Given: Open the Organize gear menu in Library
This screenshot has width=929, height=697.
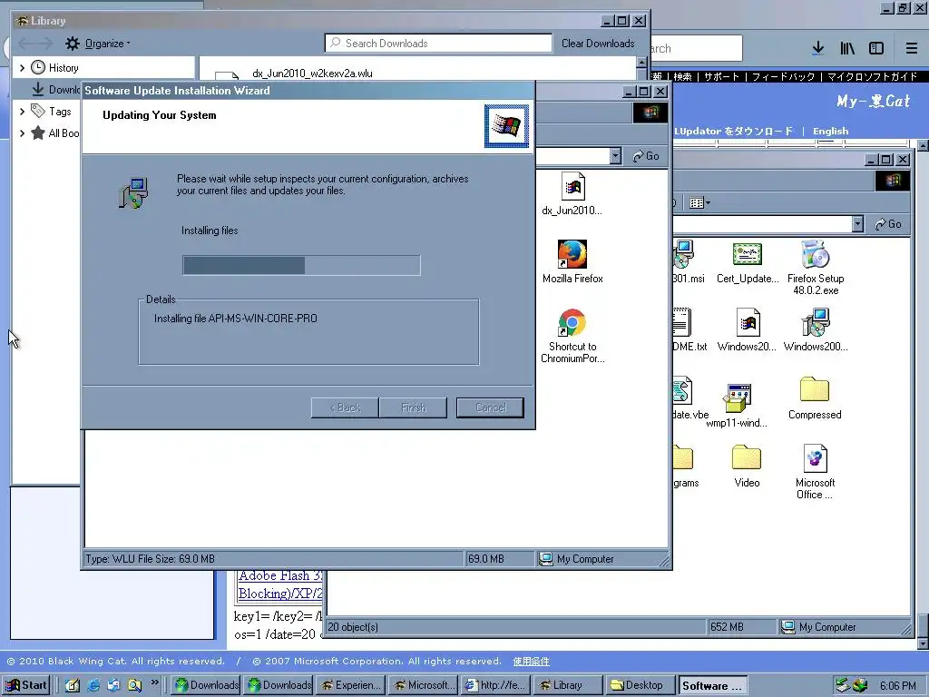Looking at the screenshot, I should click(x=97, y=44).
